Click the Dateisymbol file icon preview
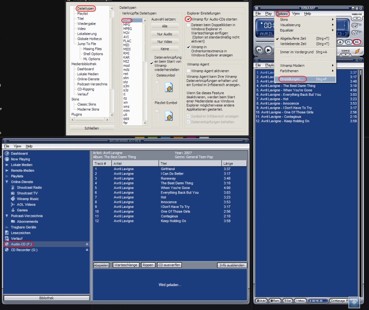The height and width of the screenshot is (310, 369). 169,87
